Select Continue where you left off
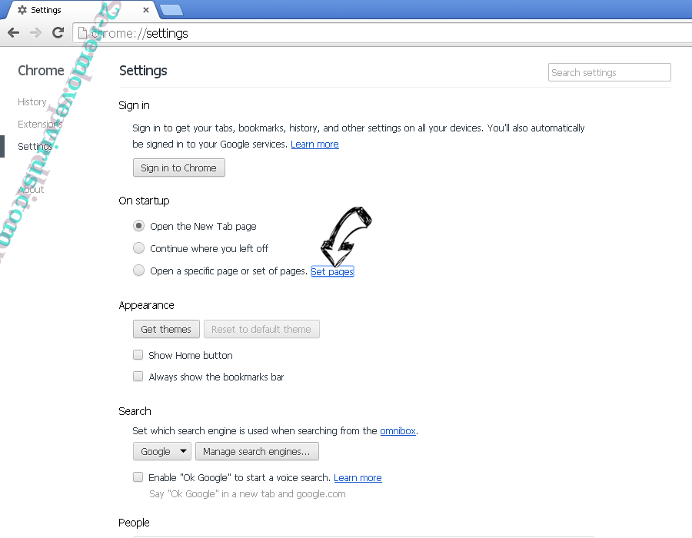692x538 pixels. click(138, 247)
